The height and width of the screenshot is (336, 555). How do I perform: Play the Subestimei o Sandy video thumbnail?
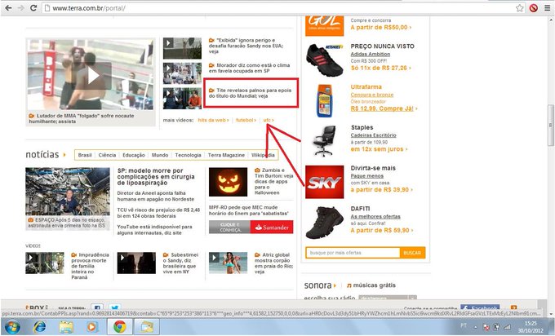pos(136,263)
